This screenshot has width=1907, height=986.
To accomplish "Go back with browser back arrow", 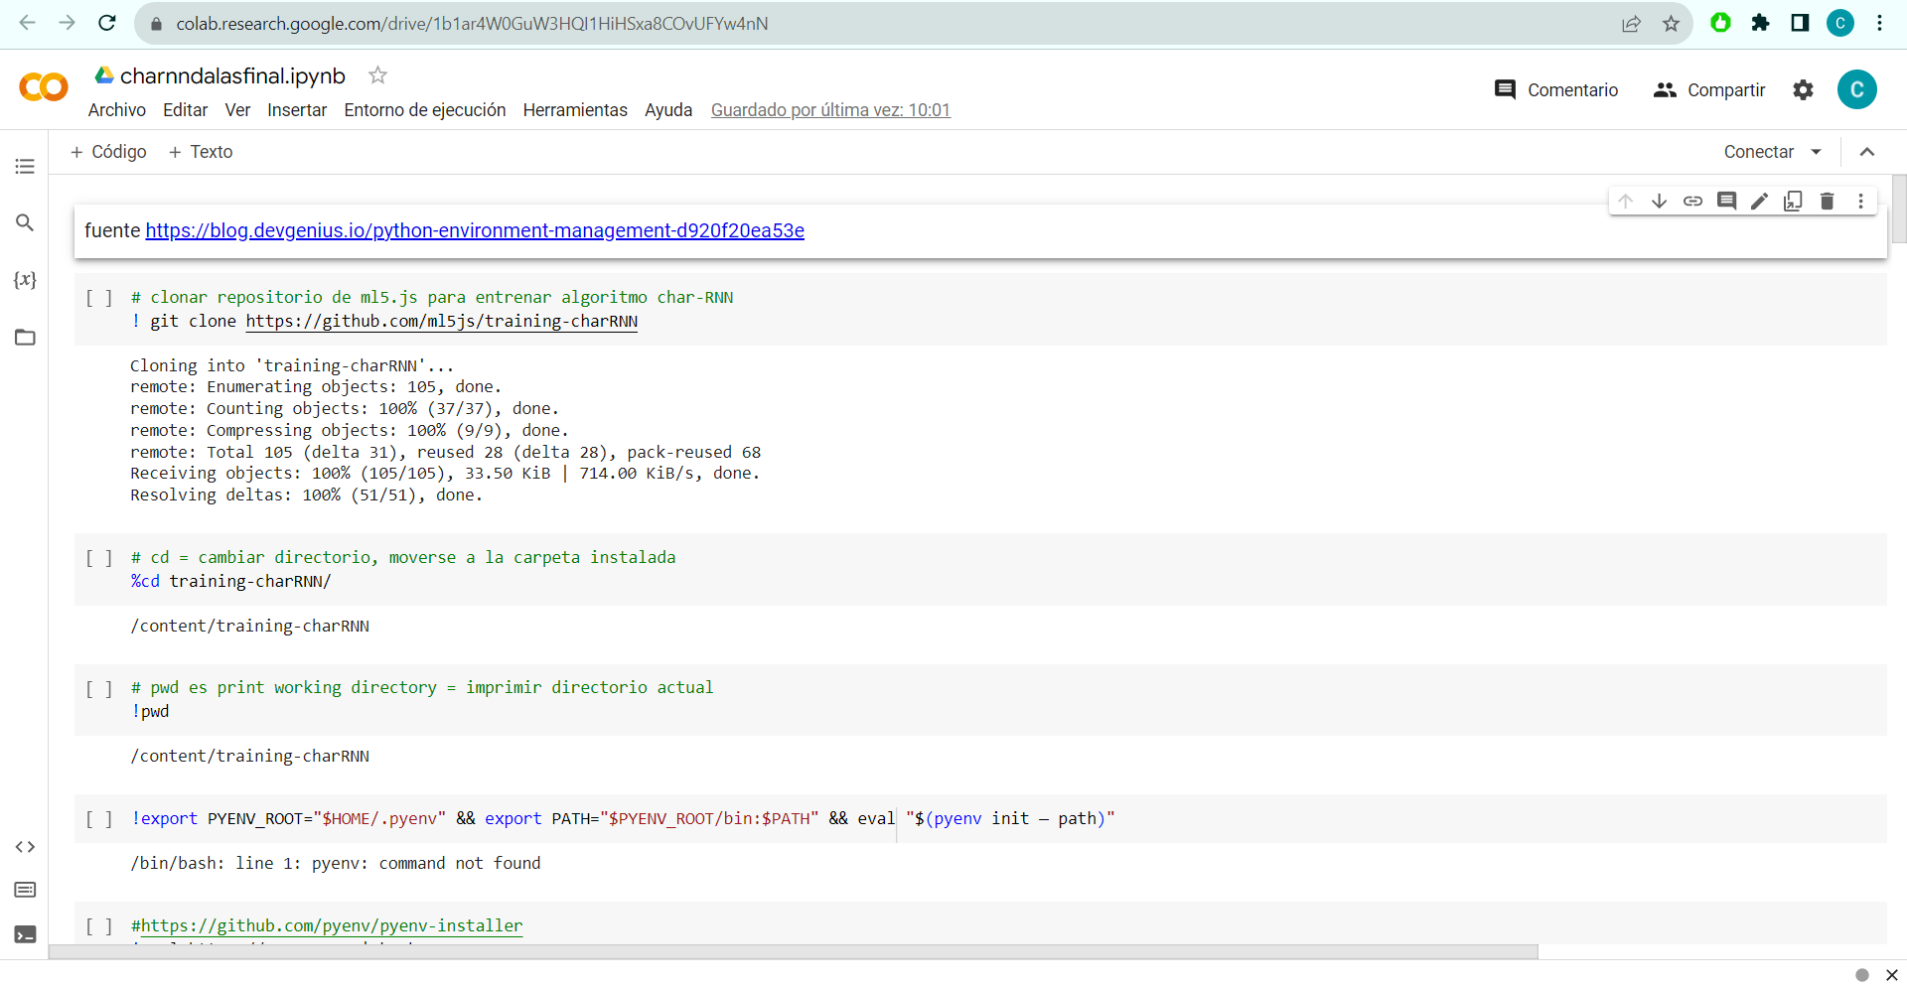I will point(28,23).
